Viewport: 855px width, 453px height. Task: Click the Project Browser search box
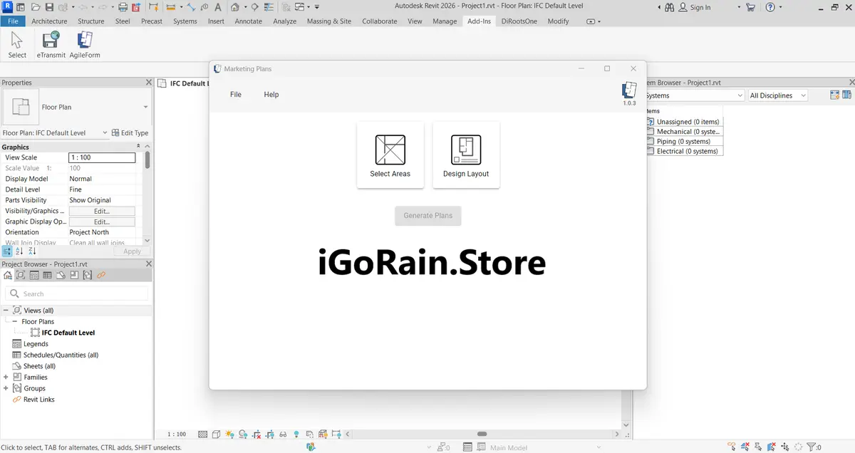77,293
